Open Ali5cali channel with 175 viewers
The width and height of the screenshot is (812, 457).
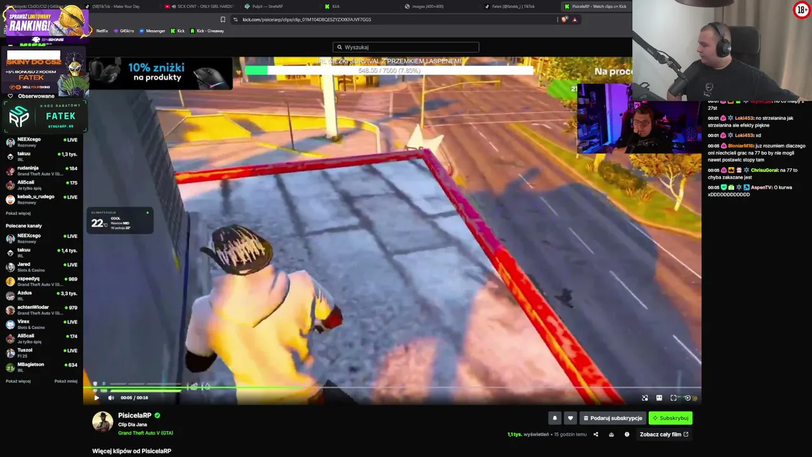pos(42,185)
